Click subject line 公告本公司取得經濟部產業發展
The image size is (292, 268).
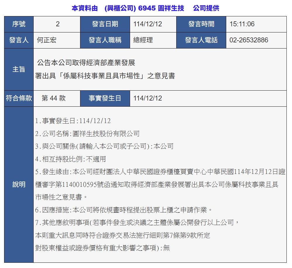click(86, 63)
